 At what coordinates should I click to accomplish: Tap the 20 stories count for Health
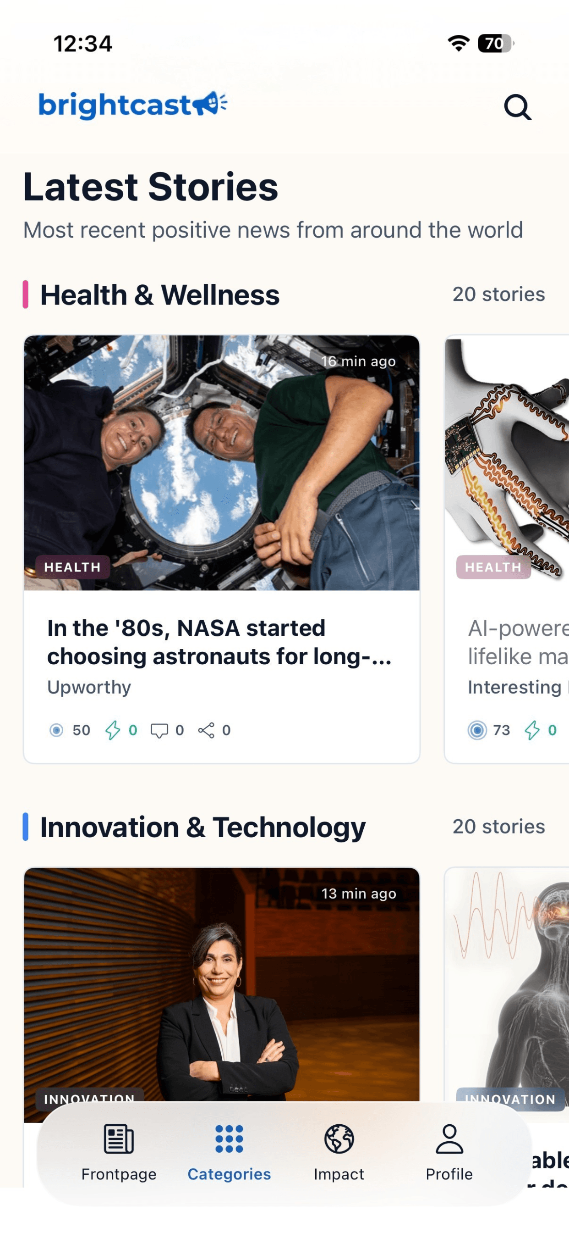[x=498, y=294]
